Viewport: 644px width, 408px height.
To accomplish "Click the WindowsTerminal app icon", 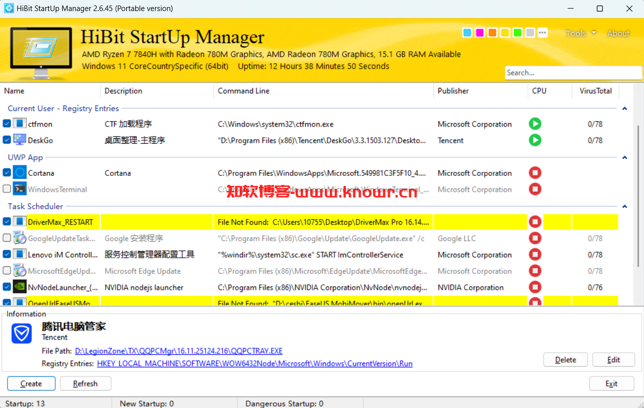I will 20,189.
